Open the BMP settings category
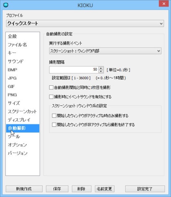 22,70
